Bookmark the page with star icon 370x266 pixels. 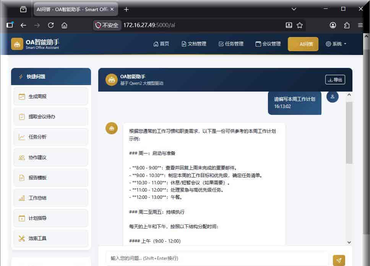coord(300,25)
